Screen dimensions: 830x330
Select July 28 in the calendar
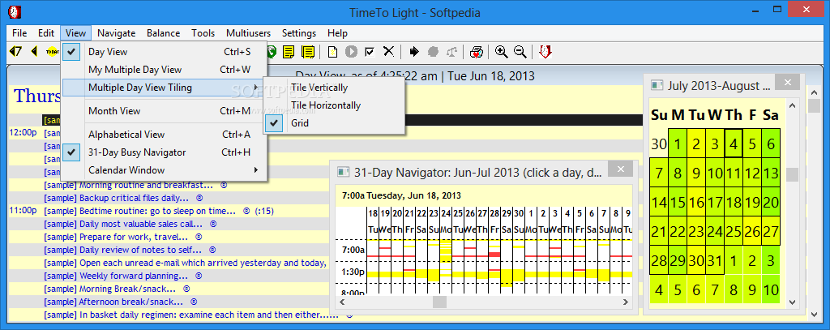pos(659,260)
